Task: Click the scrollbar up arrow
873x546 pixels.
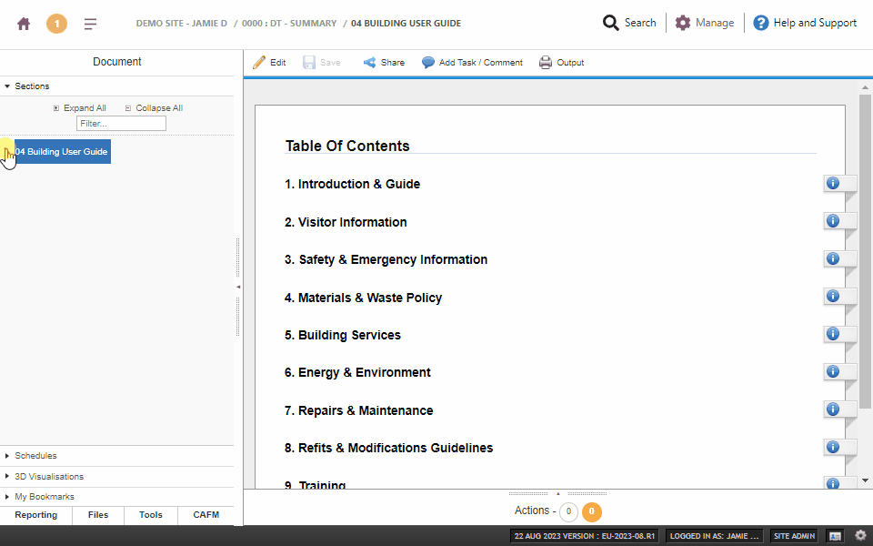Action: [x=865, y=87]
